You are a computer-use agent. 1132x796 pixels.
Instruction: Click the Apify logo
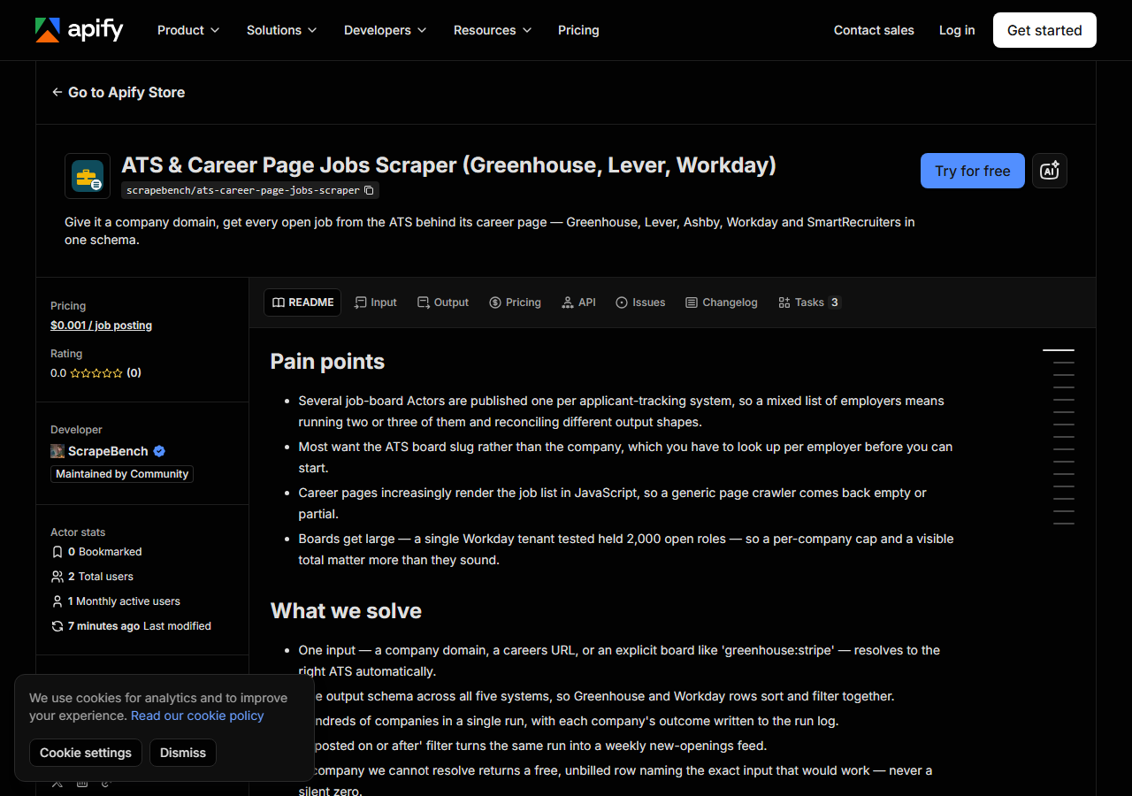click(x=79, y=30)
